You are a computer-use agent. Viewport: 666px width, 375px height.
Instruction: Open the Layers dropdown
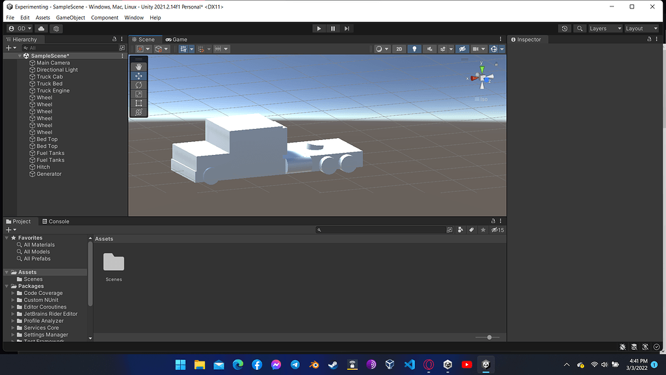coord(606,28)
